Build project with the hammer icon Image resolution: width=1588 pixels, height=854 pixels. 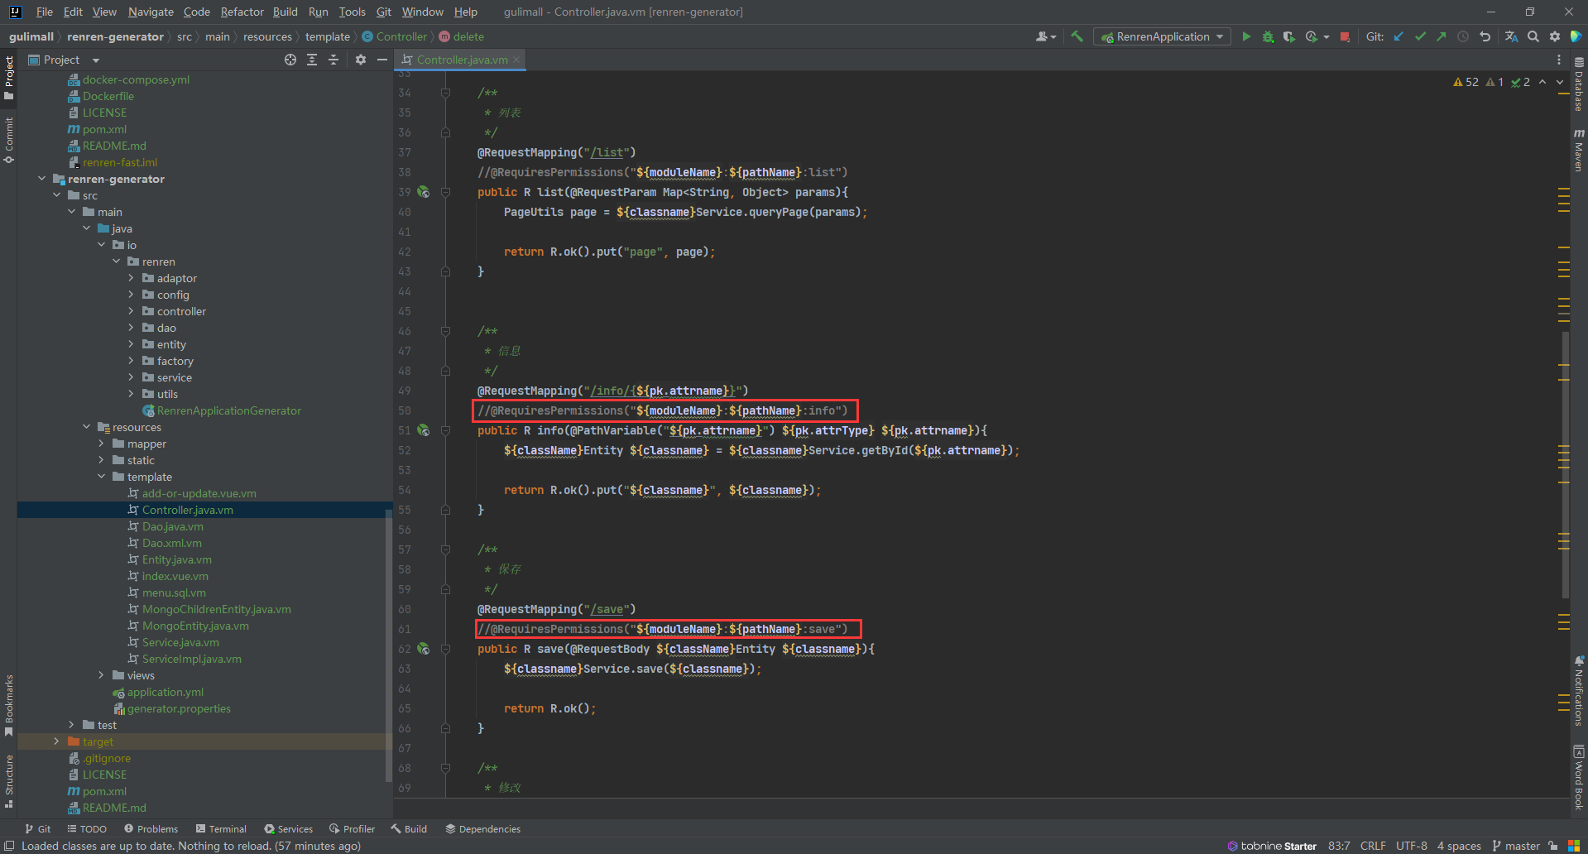pos(1077,36)
